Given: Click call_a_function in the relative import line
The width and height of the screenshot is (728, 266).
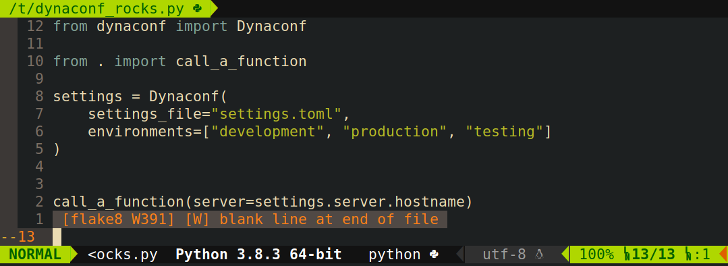Looking at the screenshot, I should (x=241, y=61).
